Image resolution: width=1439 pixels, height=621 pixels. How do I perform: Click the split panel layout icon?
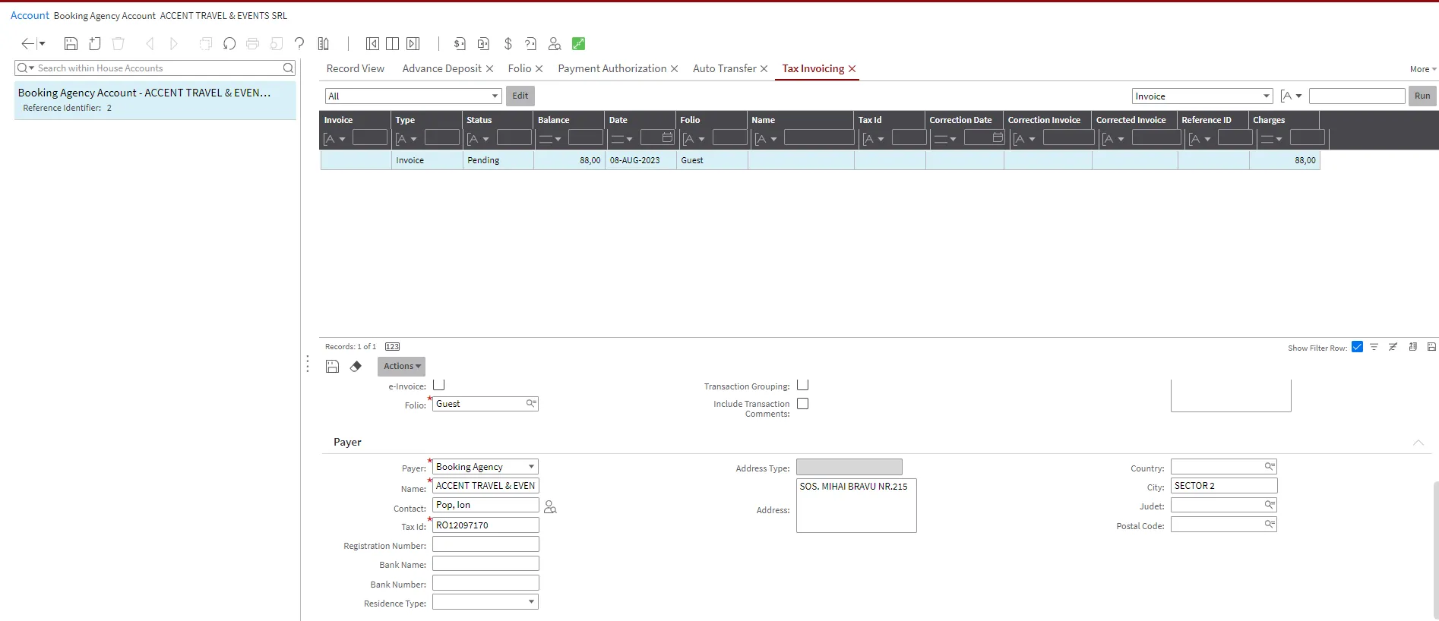point(392,44)
